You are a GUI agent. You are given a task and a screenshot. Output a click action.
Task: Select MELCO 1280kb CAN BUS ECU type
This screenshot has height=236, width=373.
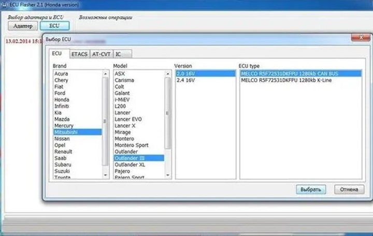coord(300,74)
